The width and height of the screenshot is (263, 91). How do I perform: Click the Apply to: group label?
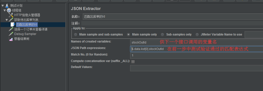[x=79, y=28]
